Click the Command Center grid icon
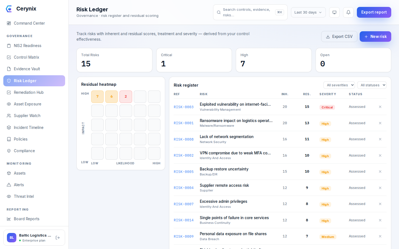This screenshot has width=399, height=249. [x=9, y=23]
